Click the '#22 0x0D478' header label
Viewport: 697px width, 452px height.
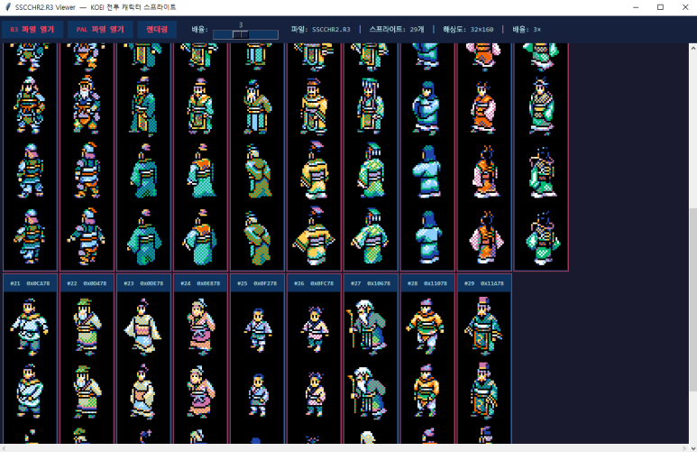click(x=87, y=283)
